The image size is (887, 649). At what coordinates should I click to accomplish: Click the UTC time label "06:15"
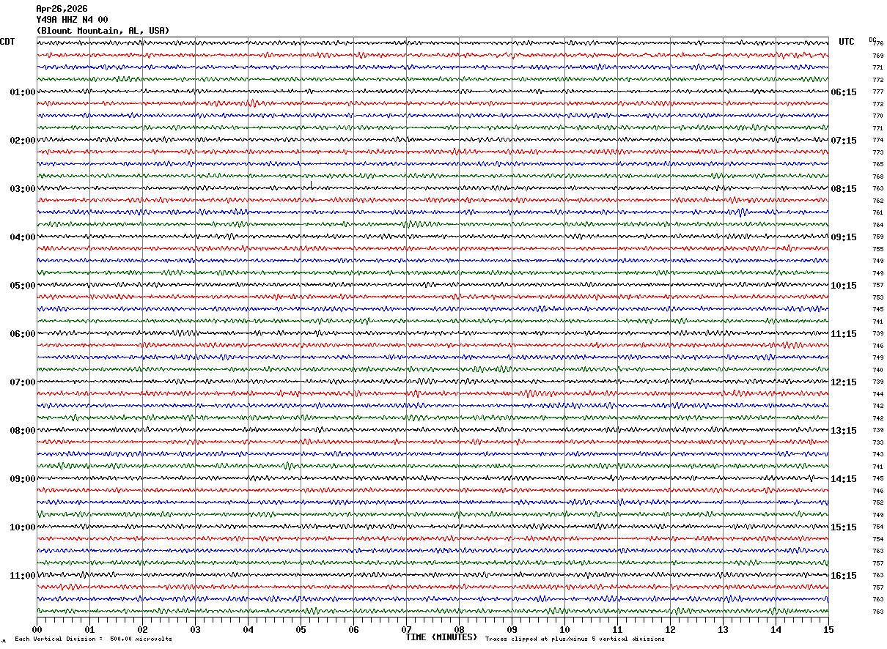(843, 92)
